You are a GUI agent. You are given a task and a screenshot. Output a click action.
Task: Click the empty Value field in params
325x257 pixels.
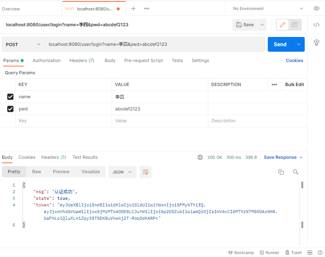tap(160, 121)
